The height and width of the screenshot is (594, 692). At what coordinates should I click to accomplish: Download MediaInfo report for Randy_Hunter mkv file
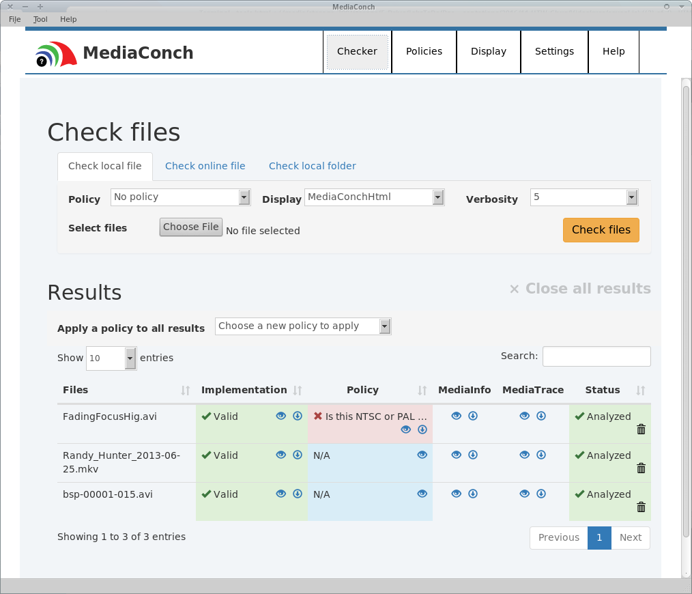(472, 455)
